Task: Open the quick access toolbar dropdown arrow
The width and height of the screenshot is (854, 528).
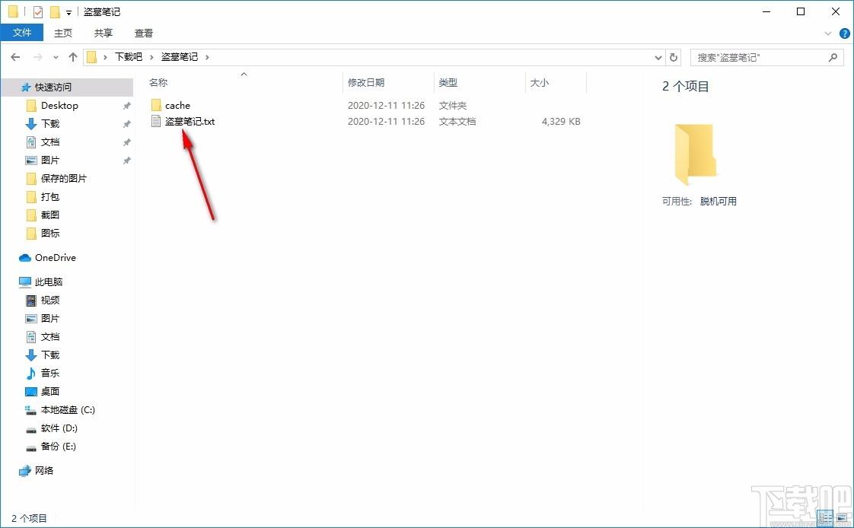Action: 69,12
